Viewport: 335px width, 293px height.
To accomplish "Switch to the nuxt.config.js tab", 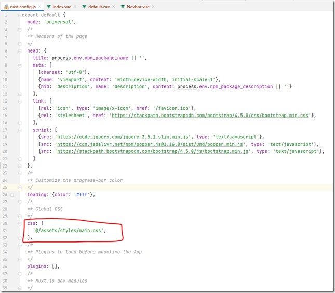I will click(x=23, y=7).
